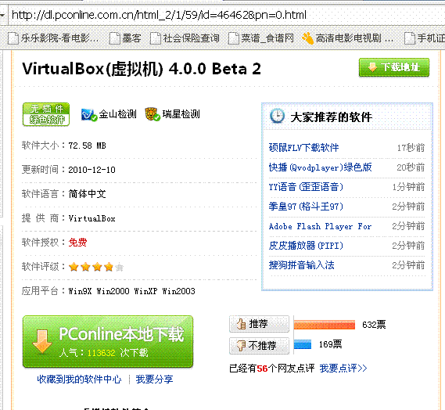Click the 632票 vote count

374,325
